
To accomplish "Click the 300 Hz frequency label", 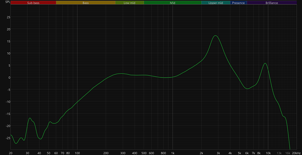I will (123, 153).
